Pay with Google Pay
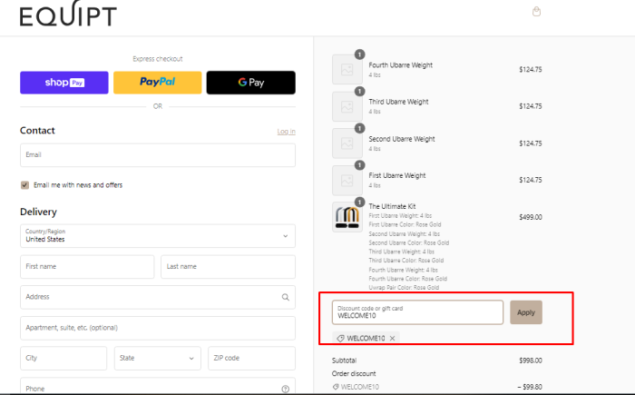The image size is (635, 395). [251, 83]
